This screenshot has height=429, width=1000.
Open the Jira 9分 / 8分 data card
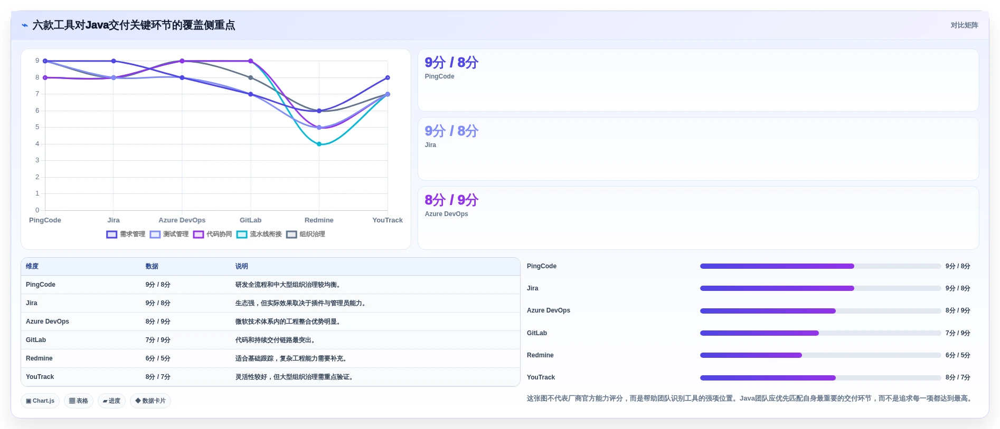click(698, 149)
